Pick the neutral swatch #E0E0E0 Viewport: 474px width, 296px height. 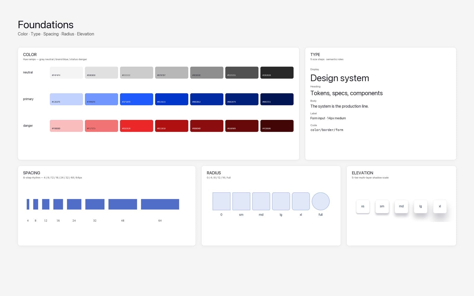tap(101, 73)
